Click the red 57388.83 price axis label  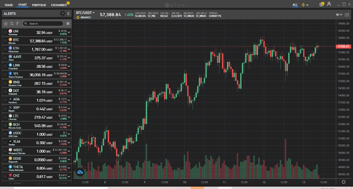pyautogui.click(x=343, y=46)
